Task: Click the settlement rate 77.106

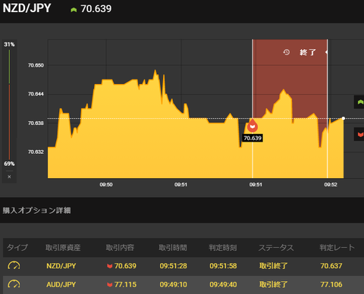Action: (331, 285)
